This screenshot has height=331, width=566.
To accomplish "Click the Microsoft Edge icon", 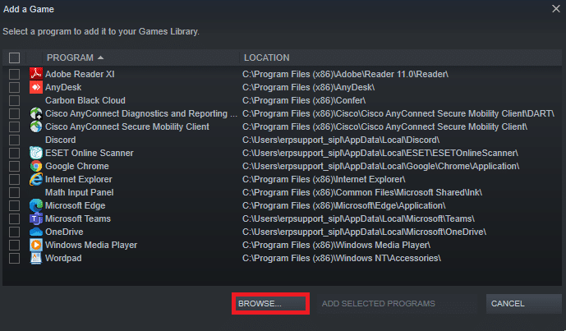I will coord(36,206).
